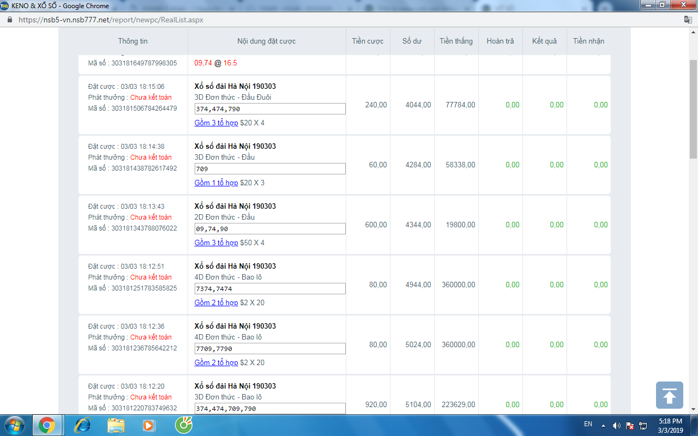Click 'Gồm 2 tổ hợp' for bet 7709,7790
The image size is (698, 436).
tap(216, 363)
